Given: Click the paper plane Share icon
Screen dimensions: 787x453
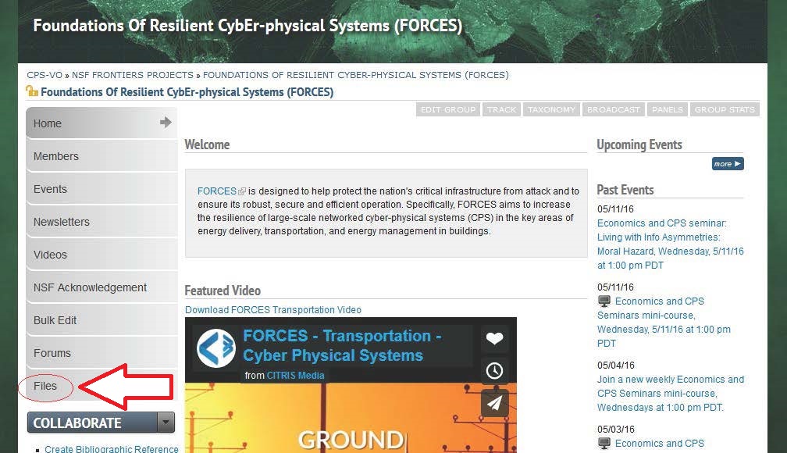Looking at the screenshot, I should (494, 403).
